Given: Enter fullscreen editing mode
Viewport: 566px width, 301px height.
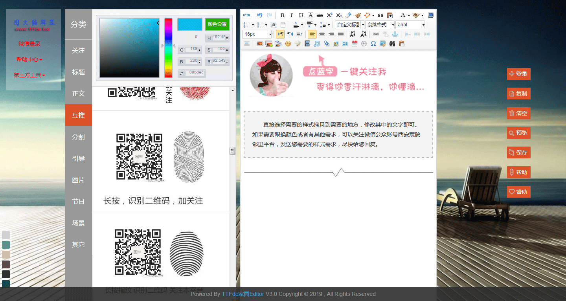Looking at the screenshot, I should [431, 15].
